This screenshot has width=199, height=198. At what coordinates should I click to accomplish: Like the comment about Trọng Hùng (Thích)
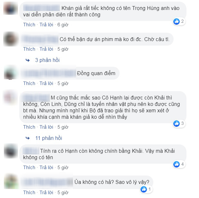(x=29, y=25)
